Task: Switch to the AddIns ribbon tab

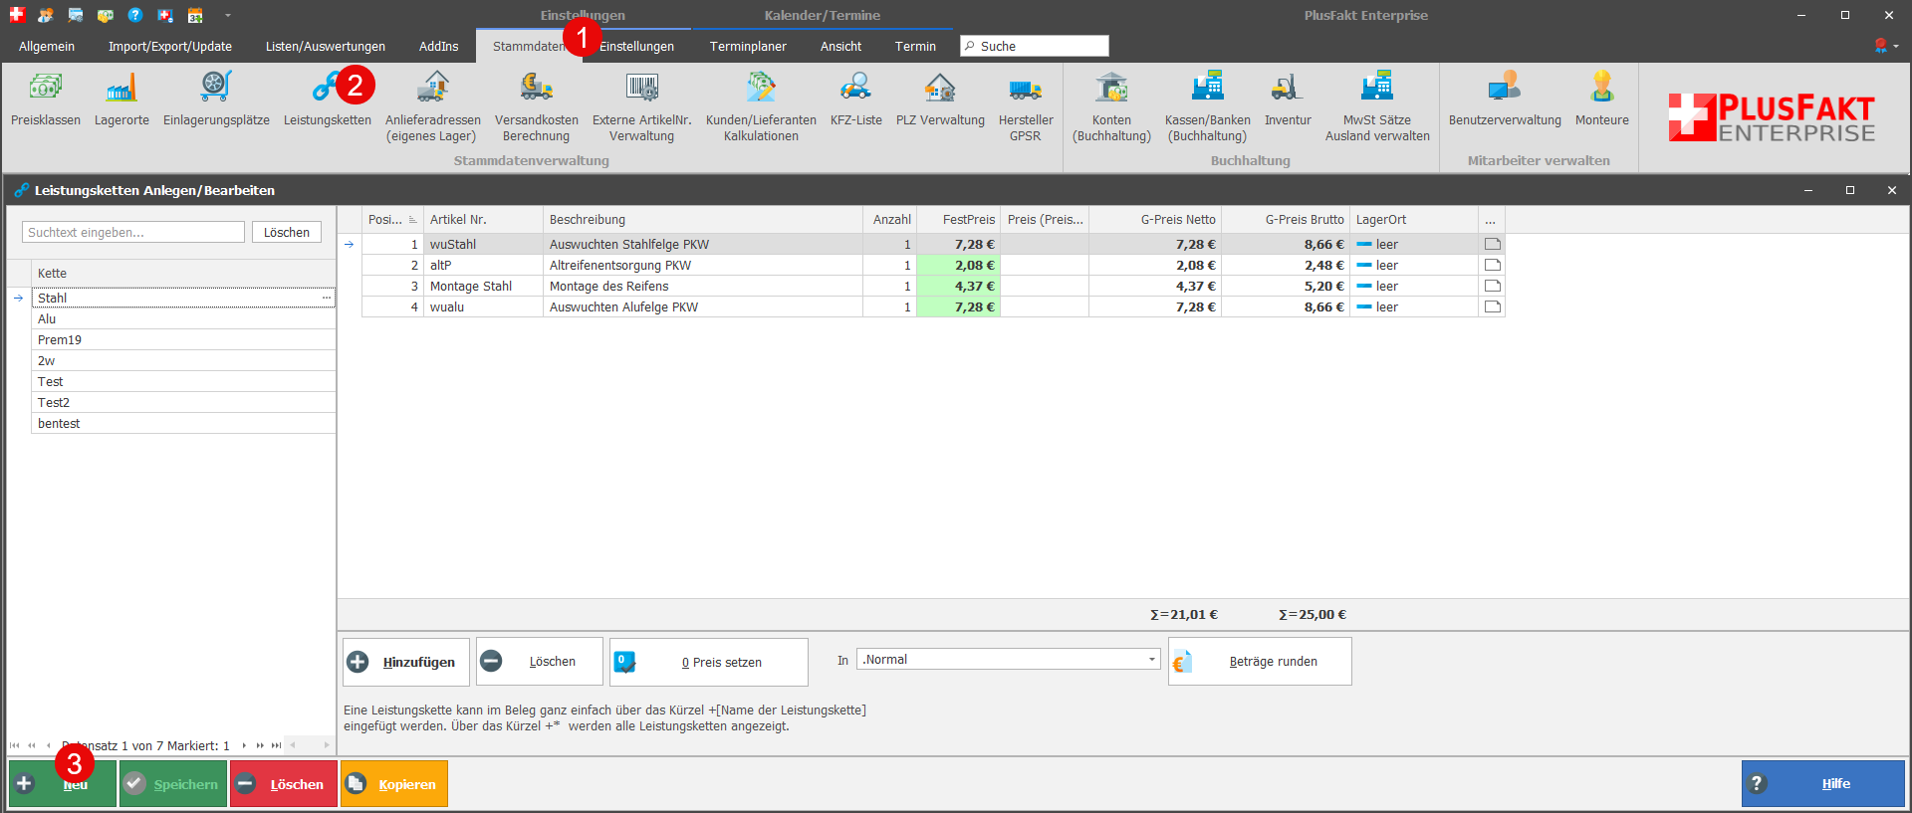Action: pyautogui.click(x=439, y=47)
